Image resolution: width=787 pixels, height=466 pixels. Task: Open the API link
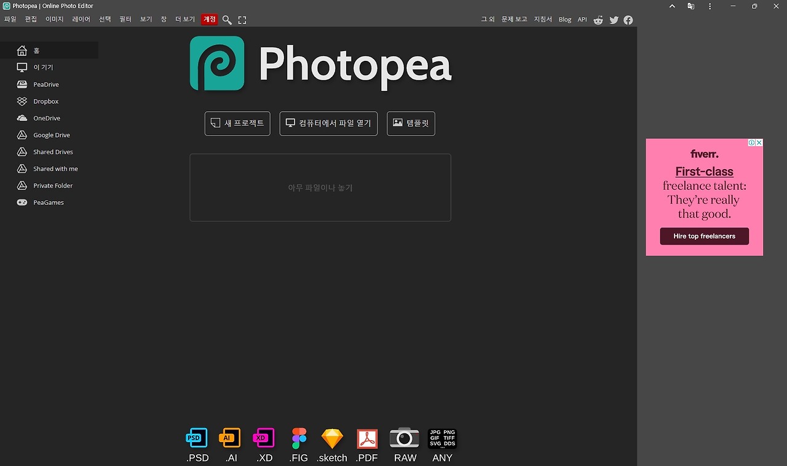pyautogui.click(x=582, y=20)
